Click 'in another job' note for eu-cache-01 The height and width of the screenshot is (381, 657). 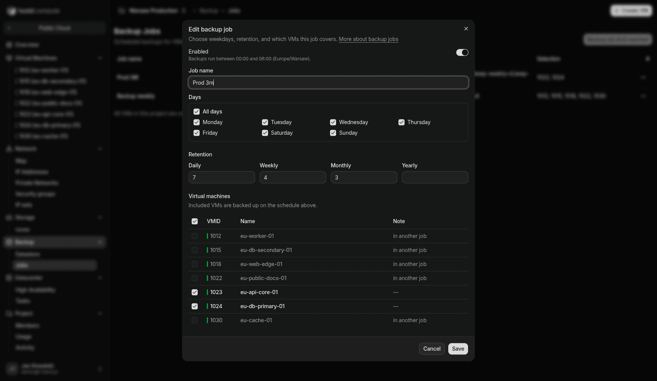point(410,320)
